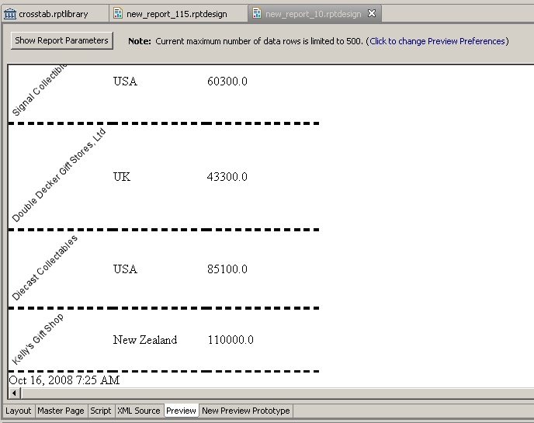534x423 pixels.
Task: Open the Master Page tab
Action: coord(61,411)
